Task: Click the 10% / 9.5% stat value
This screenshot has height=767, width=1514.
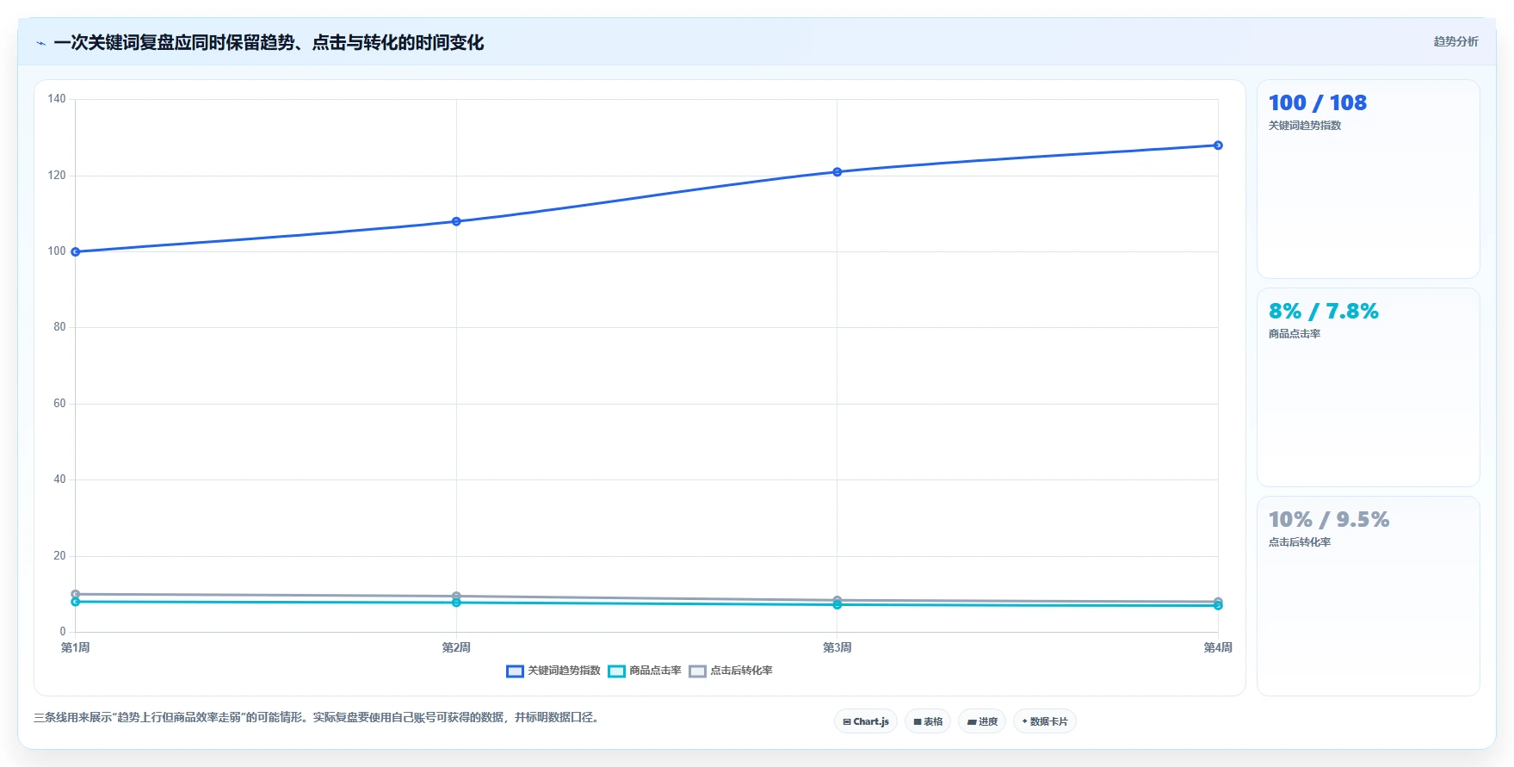Action: click(x=1329, y=520)
